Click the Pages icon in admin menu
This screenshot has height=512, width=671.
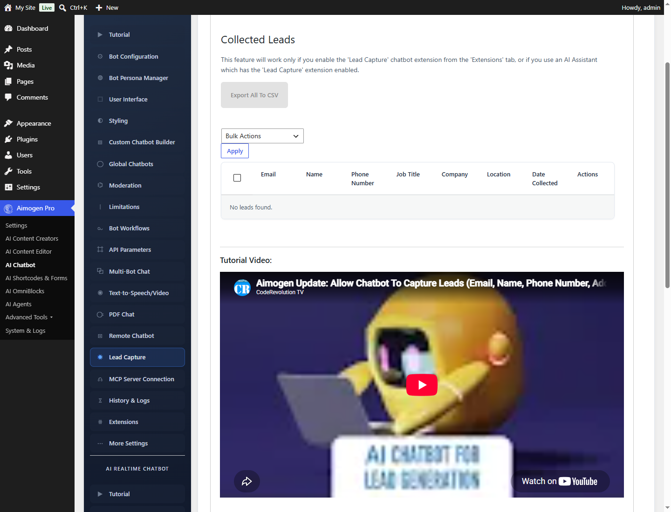(8, 81)
